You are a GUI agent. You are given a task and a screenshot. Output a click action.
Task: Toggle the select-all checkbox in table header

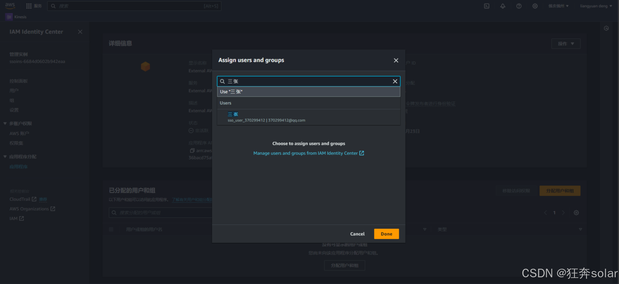coord(111,229)
